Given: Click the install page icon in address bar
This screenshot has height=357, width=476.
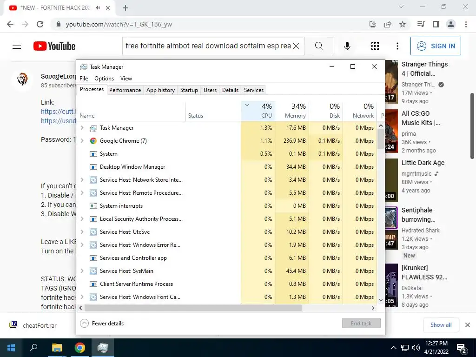Looking at the screenshot, I should 373,24.
